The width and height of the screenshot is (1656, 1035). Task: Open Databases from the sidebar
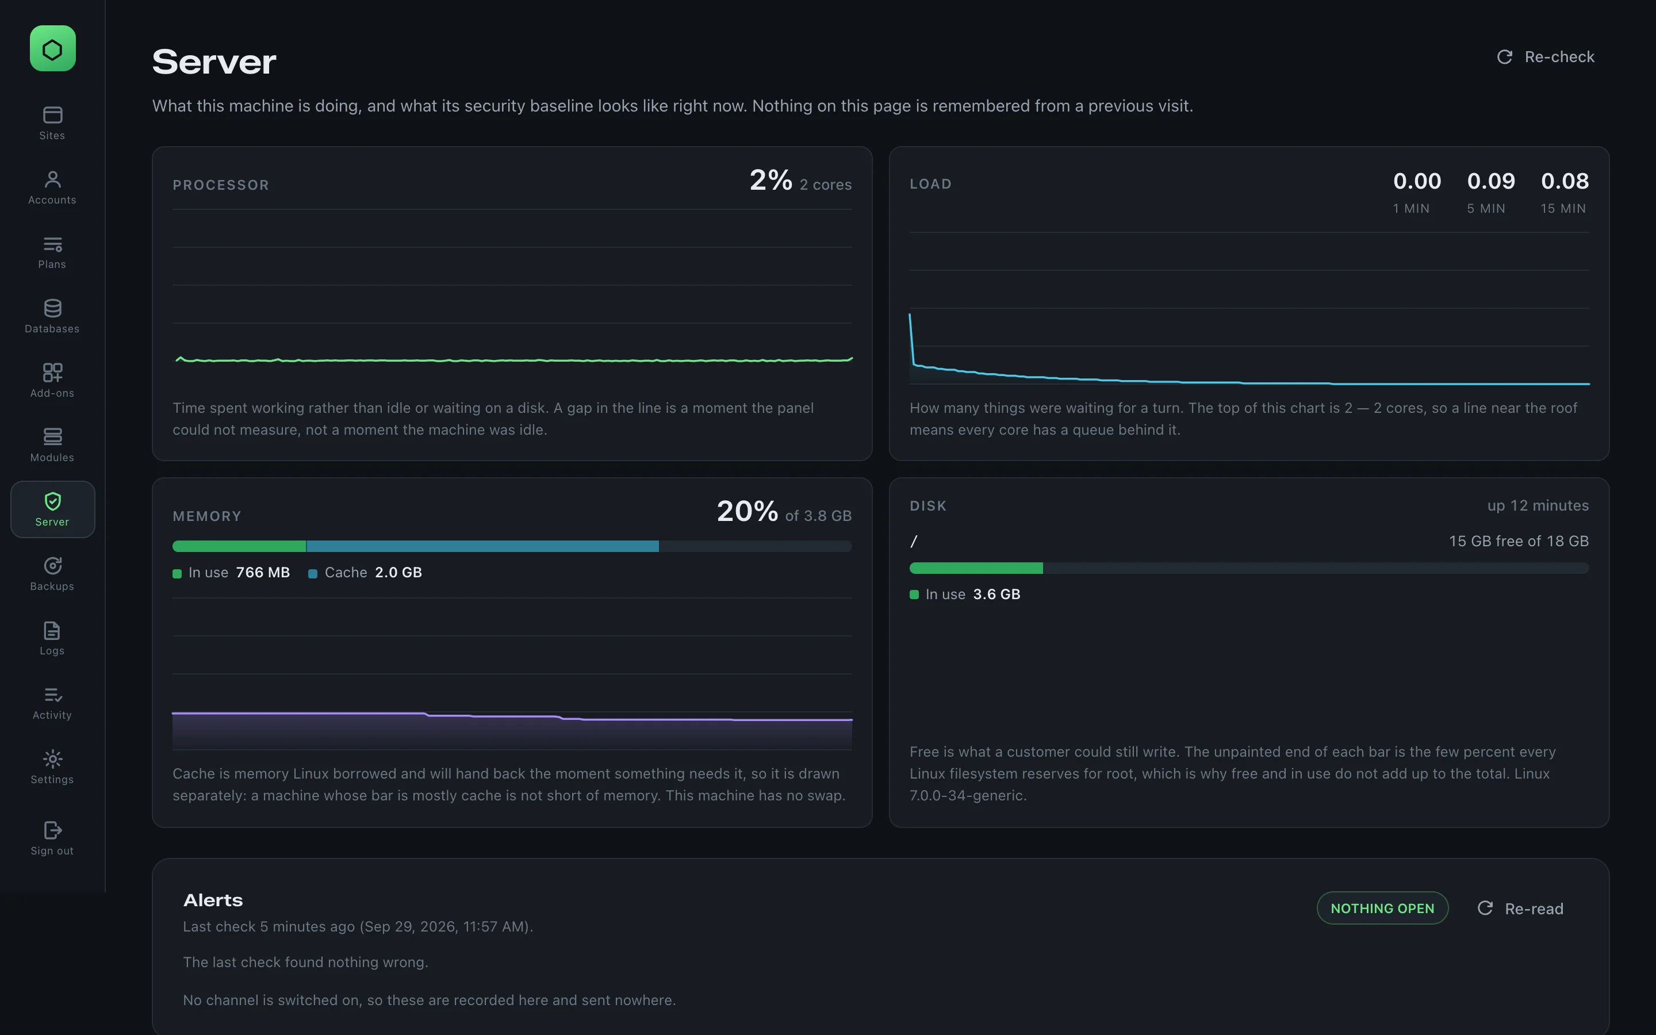(53, 316)
